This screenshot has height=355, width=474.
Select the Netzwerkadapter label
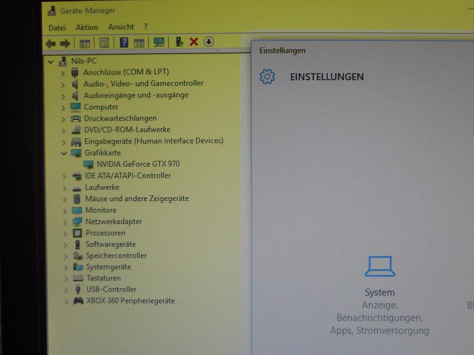(x=114, y=221)
